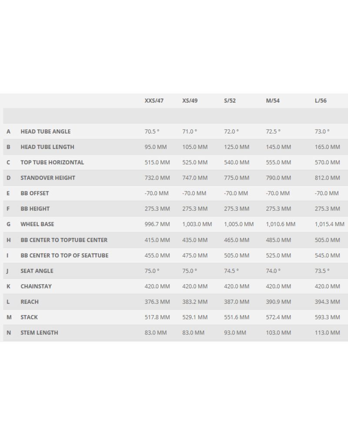
Task: Click the REACH row label
Action: (30, 301)
